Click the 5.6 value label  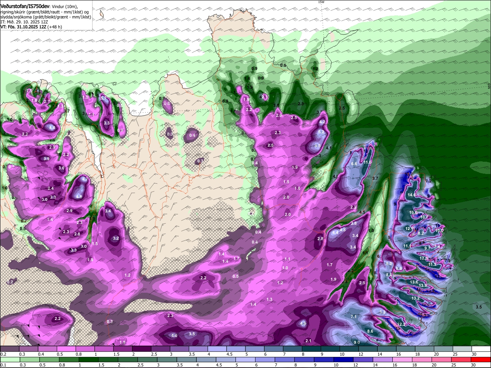[x=399, y=269]
